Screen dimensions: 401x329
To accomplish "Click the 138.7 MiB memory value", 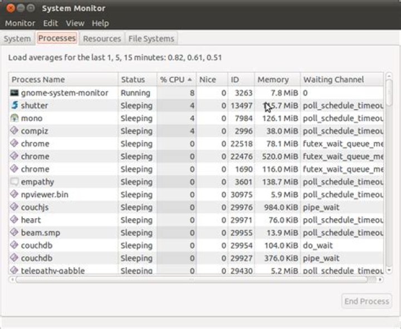I will coord(280,182).
